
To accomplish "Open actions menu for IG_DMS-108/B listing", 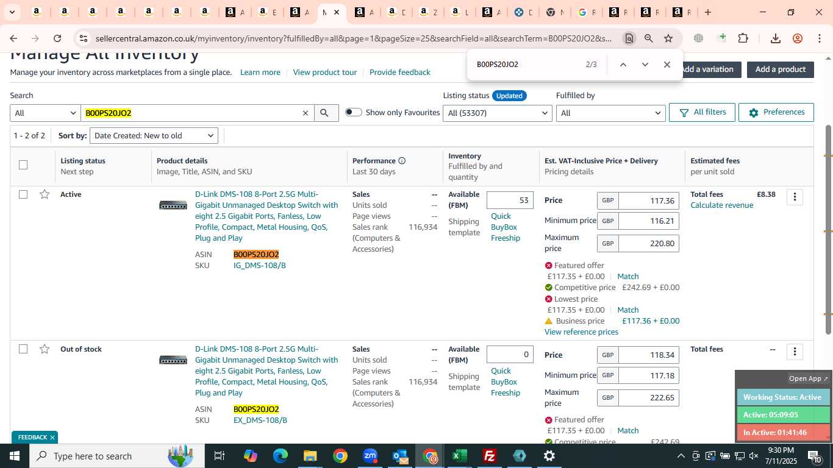I will tap(795, 197).
